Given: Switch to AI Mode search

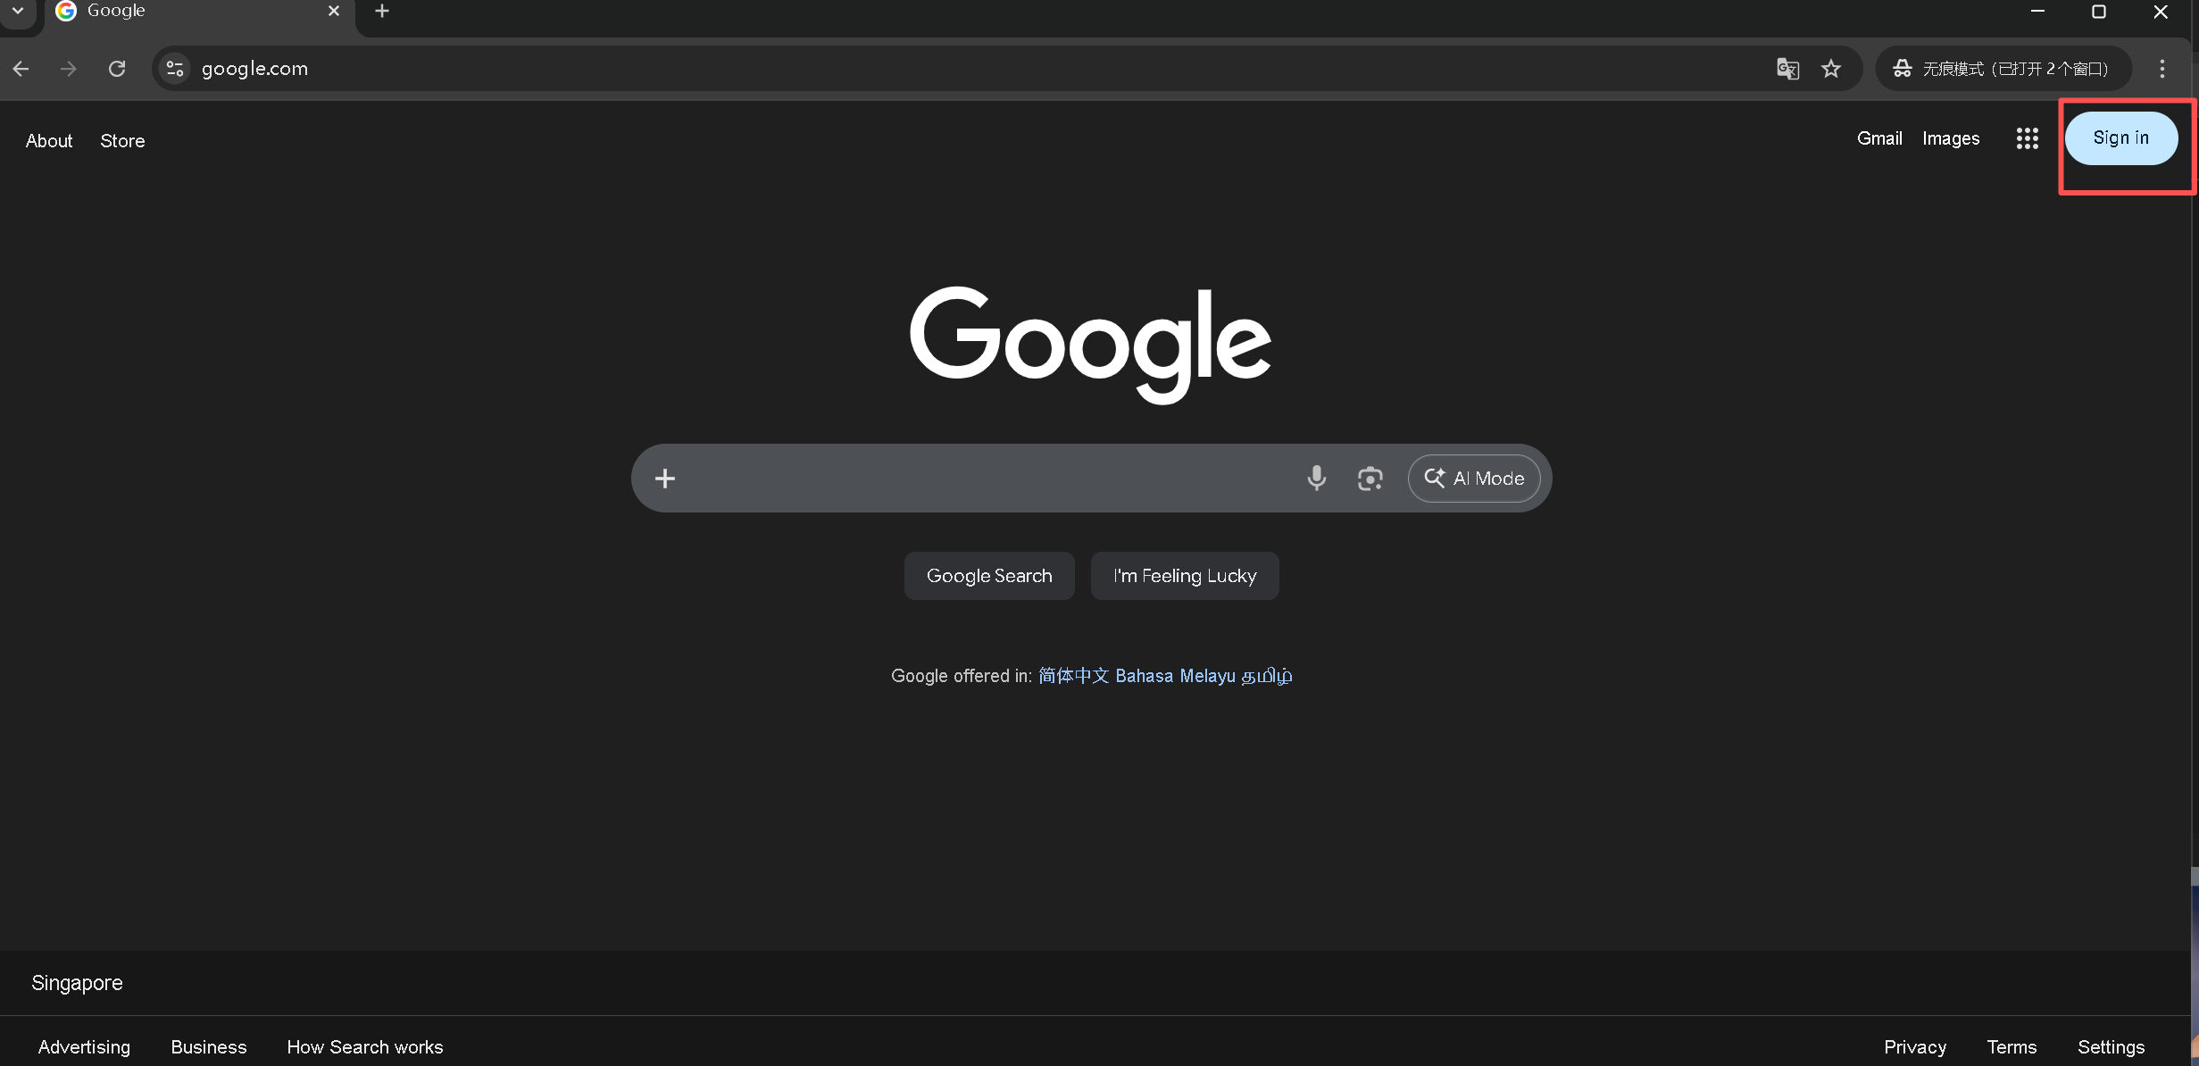Looking at the screenshot, I should pos(1474,479).
